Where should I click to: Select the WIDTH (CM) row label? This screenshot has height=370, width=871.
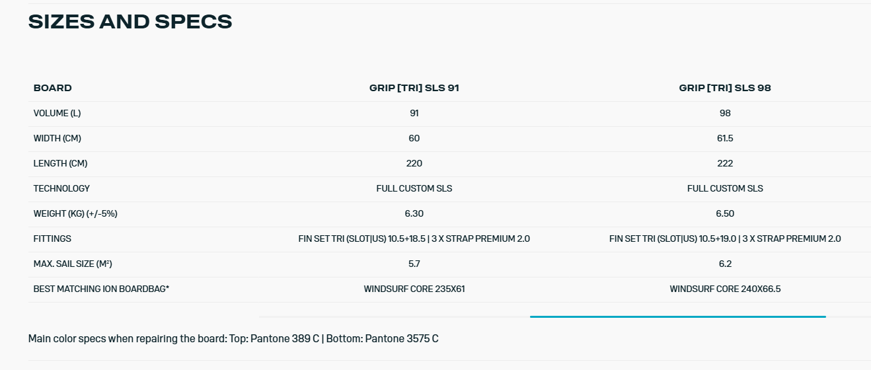point(57,138)
